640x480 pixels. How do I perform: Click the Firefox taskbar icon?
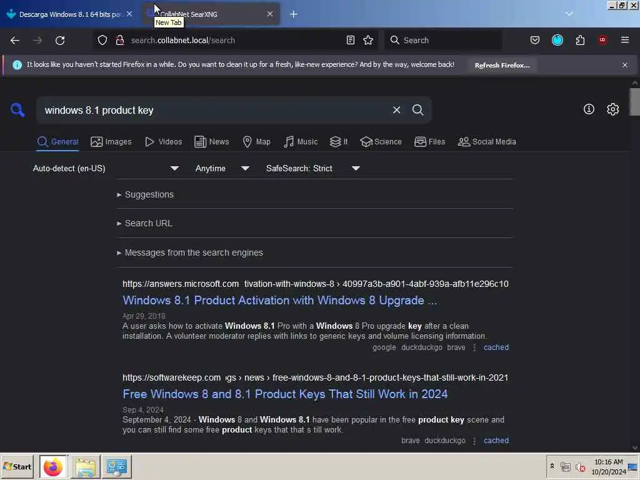tap(53, 466)
